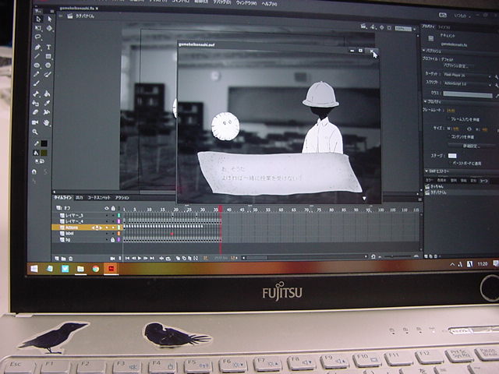Open fill color swatch in toolbox

pos(44,153)
